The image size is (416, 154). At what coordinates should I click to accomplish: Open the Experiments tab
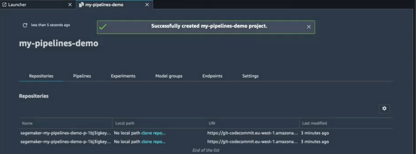click(123, 76)
